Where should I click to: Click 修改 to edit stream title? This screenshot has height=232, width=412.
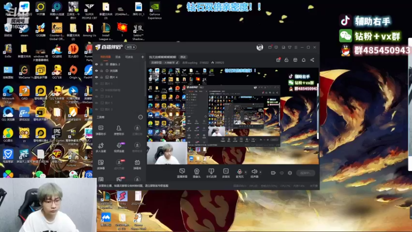[x=183, y=57]
